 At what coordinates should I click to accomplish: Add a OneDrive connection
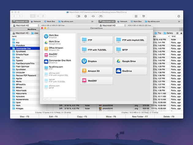(131, 71)
